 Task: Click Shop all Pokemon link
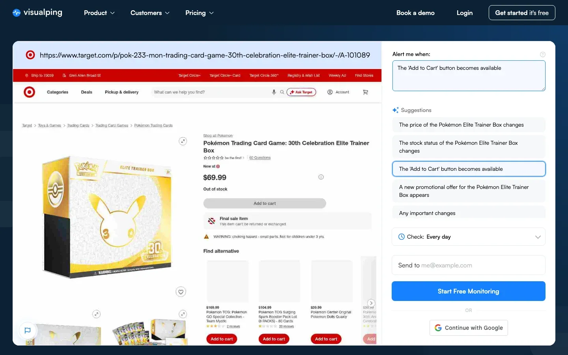[x=218, y=136]
